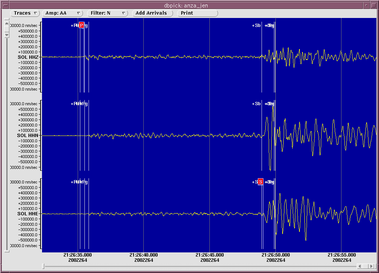This screenshot has height=273, width=379.
Task: Click the 21:26:45.000 time label
Action: pos(209,255)
